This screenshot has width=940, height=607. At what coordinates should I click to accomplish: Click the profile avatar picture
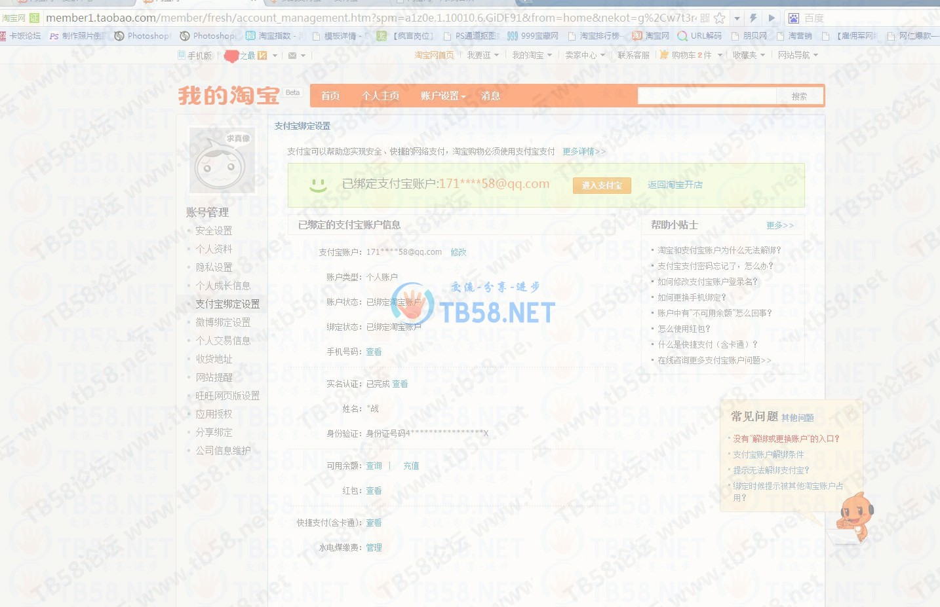[222, 160]
